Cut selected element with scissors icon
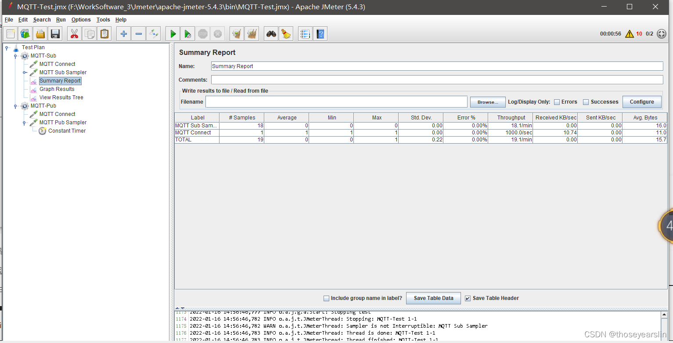The width and height of the screenshot is (673, 343). [x=74, y=34]
